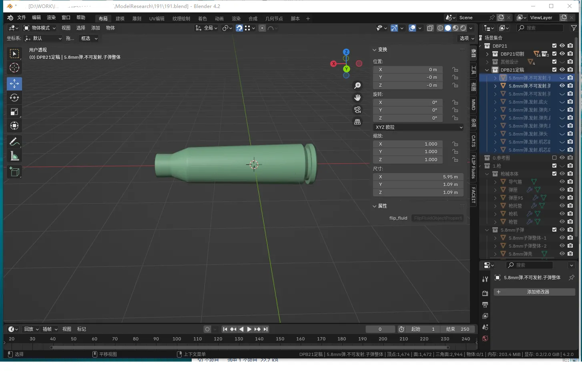Click the 添加修改器 button

tap(534, 292)
